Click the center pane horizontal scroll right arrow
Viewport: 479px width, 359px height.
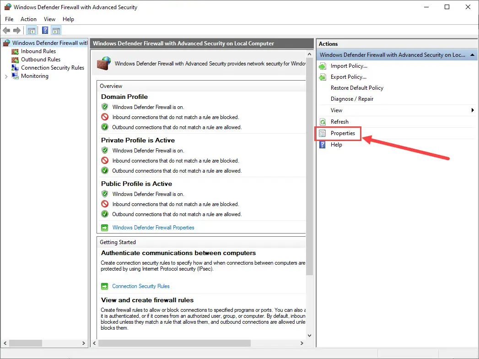point(302,343)
